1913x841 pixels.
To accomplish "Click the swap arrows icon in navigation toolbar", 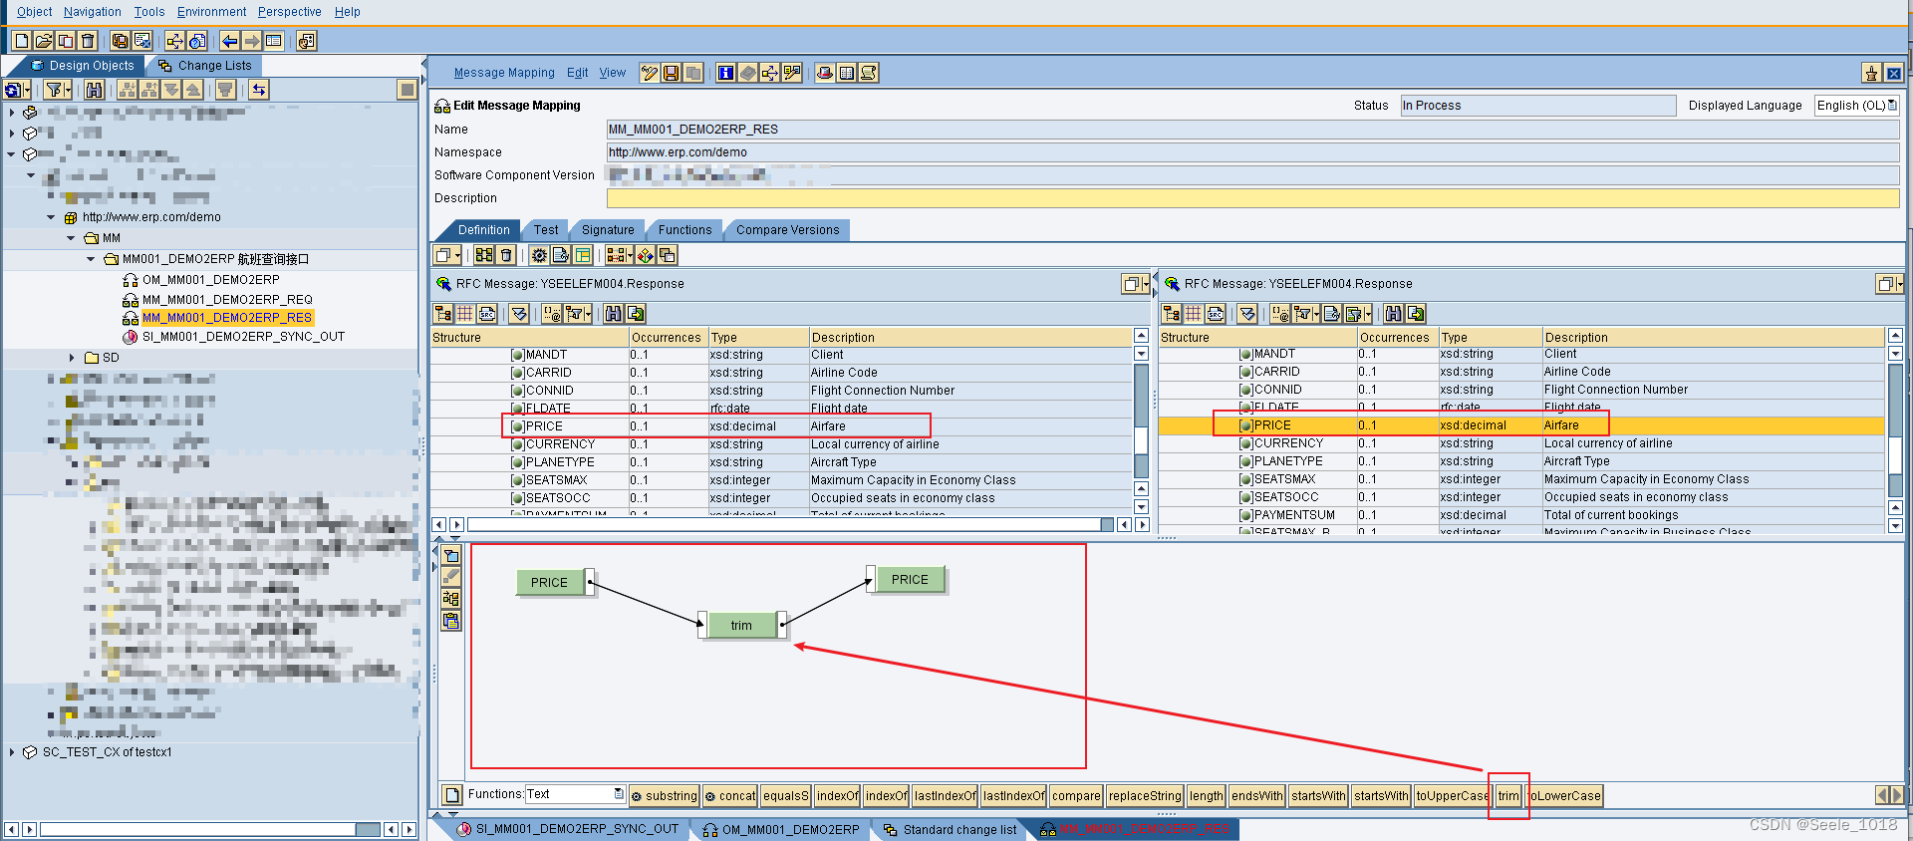I will 259,90.
